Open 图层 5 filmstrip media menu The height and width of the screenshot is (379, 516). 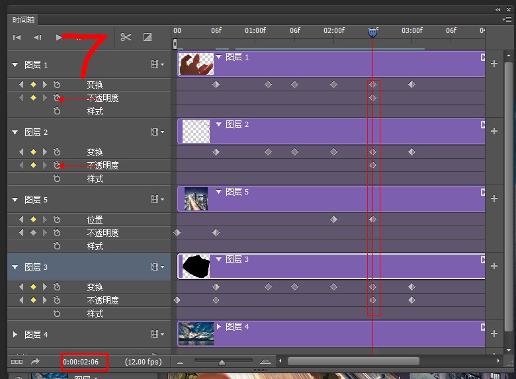point(157,199)
